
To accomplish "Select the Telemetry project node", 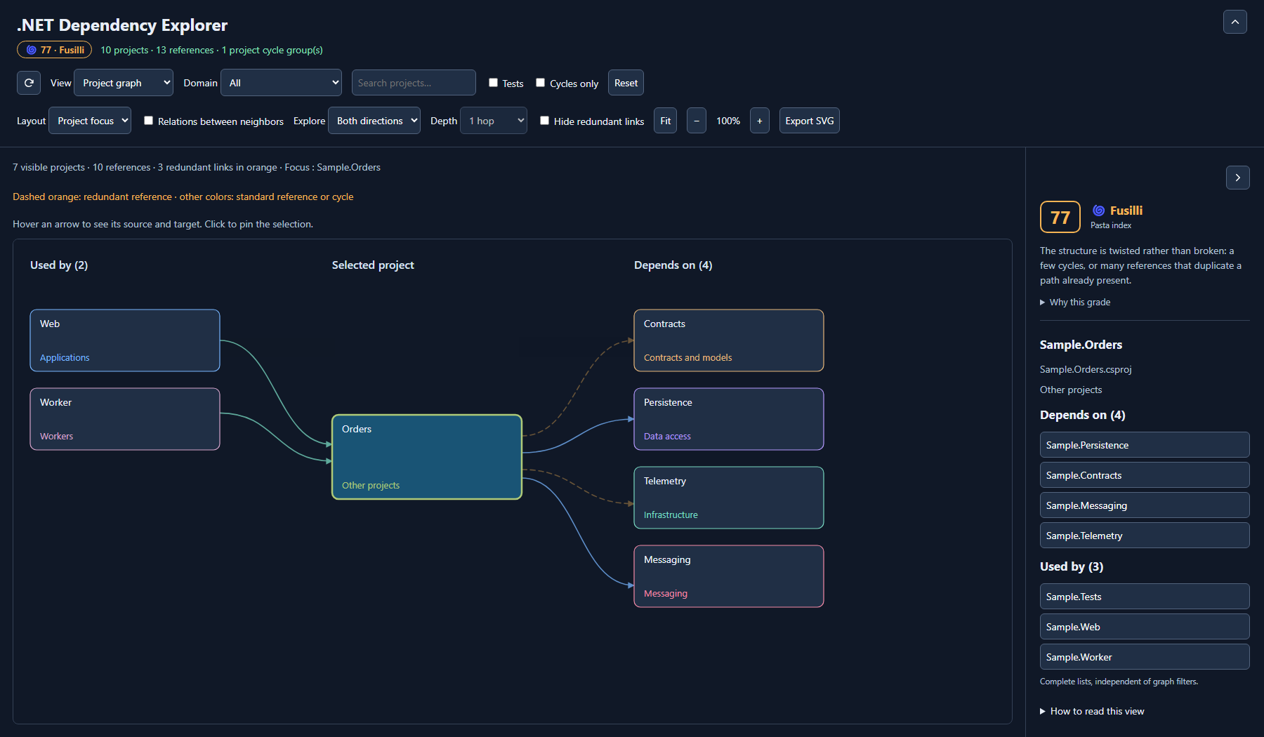I will click(729, 498).
